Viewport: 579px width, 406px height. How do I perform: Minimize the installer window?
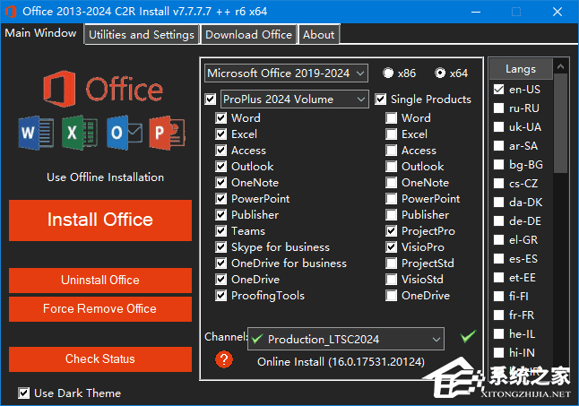coord(476,12)
